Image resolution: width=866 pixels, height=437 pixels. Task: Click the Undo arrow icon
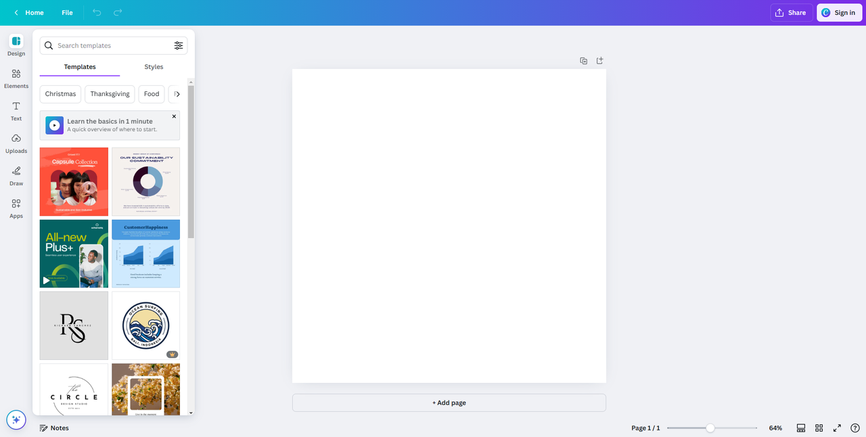click(97, 13)
